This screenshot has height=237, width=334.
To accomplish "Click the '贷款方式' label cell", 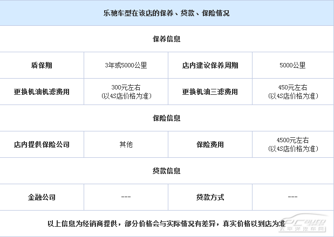I will (x=210, y=197).
